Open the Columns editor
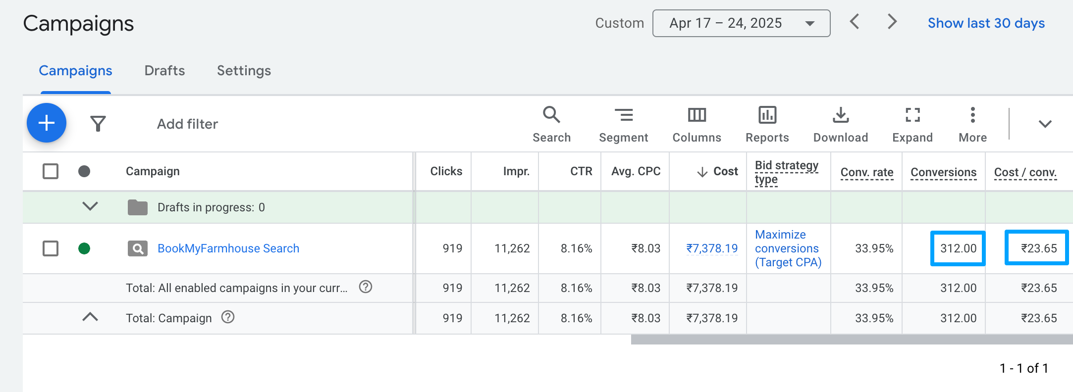The image size is (1073, 392). point(697,124)
